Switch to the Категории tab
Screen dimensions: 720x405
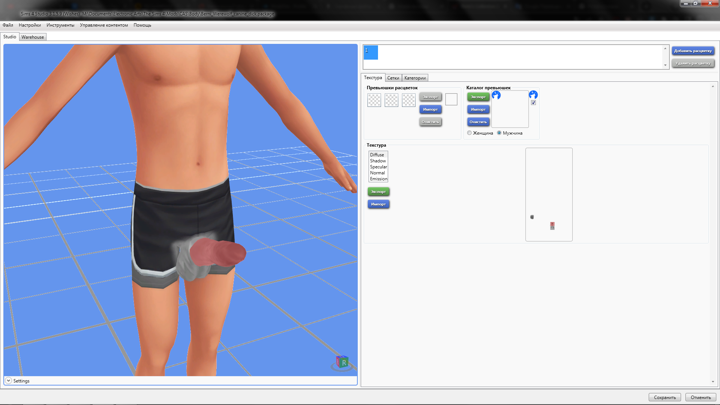pyautogui.click(x=415, y=78)
